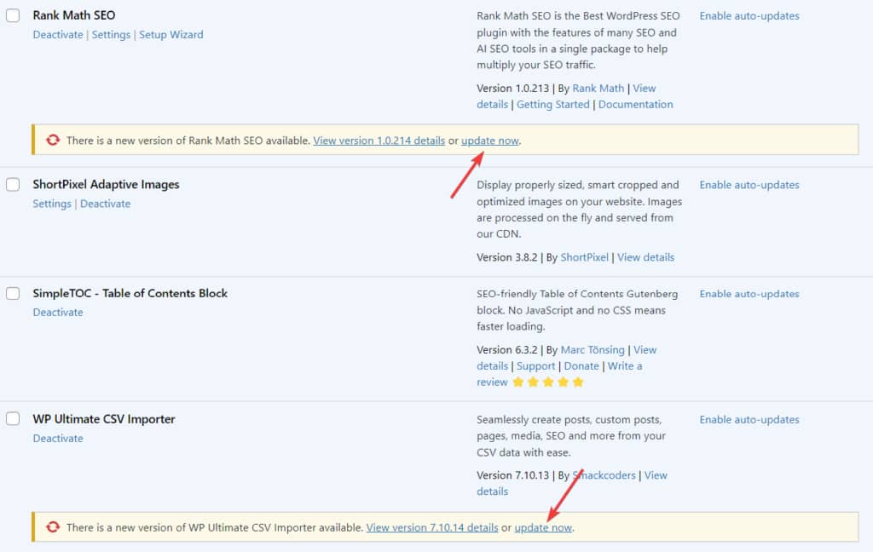Image resolution: width=873 pixels, height=552 pixels.
Task: Enable auto-updates for ShortPixel Adaptive Images
Action: click(749, 185)
